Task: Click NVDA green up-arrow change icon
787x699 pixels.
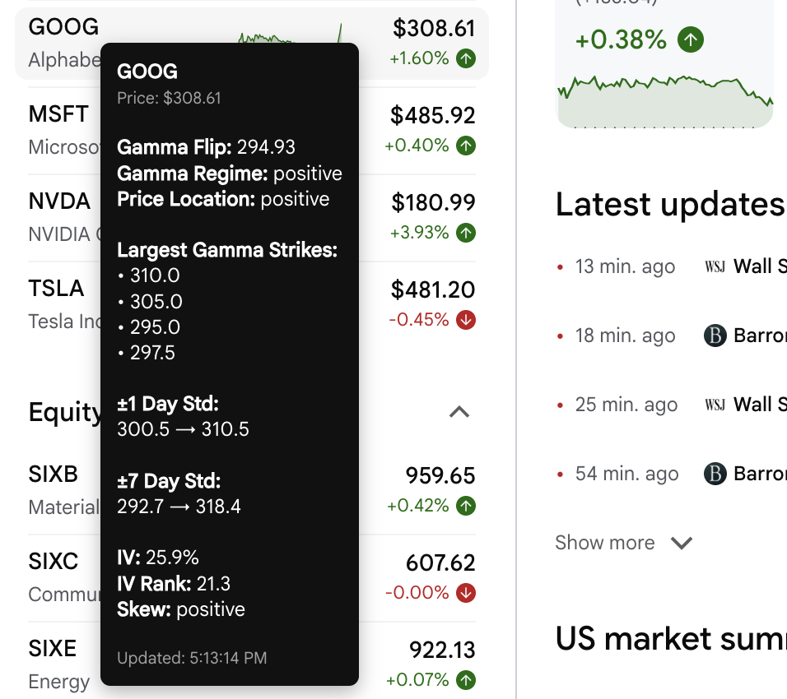Action: (x=466, y=233)
